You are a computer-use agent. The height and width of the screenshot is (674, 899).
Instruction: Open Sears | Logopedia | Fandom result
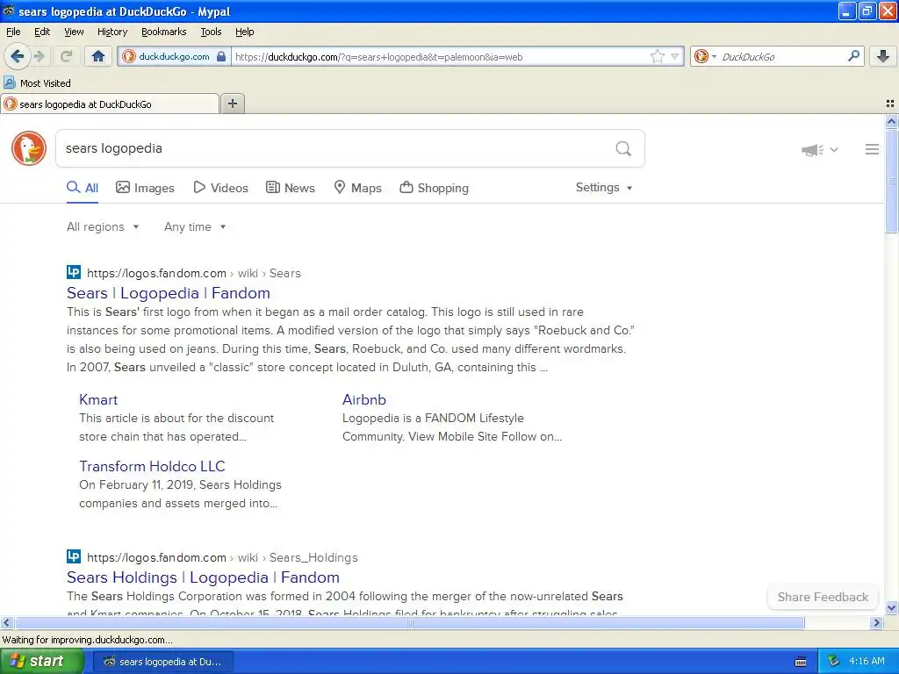click(x=169, y=293)
